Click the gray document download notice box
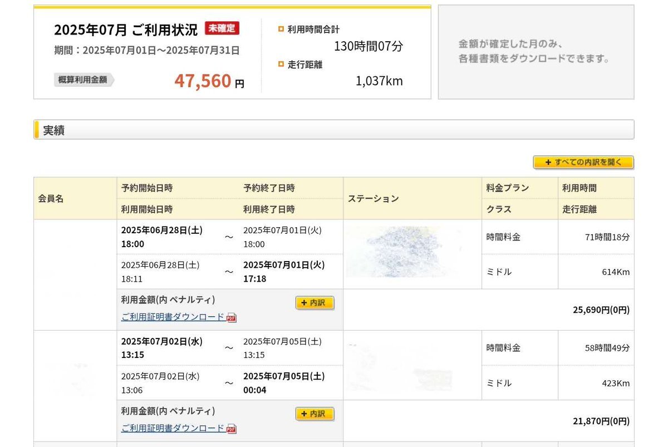The width and height of the screenshot is (668, 447). point(536,52)
